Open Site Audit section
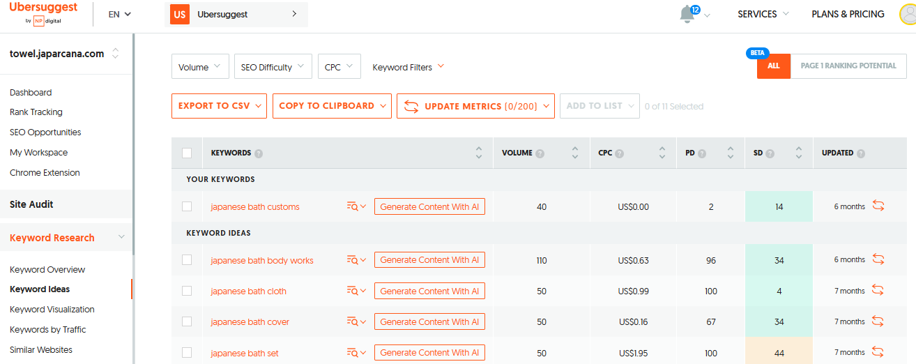The height and width of the screenshot is (364, 916). (x=66, y=204)
